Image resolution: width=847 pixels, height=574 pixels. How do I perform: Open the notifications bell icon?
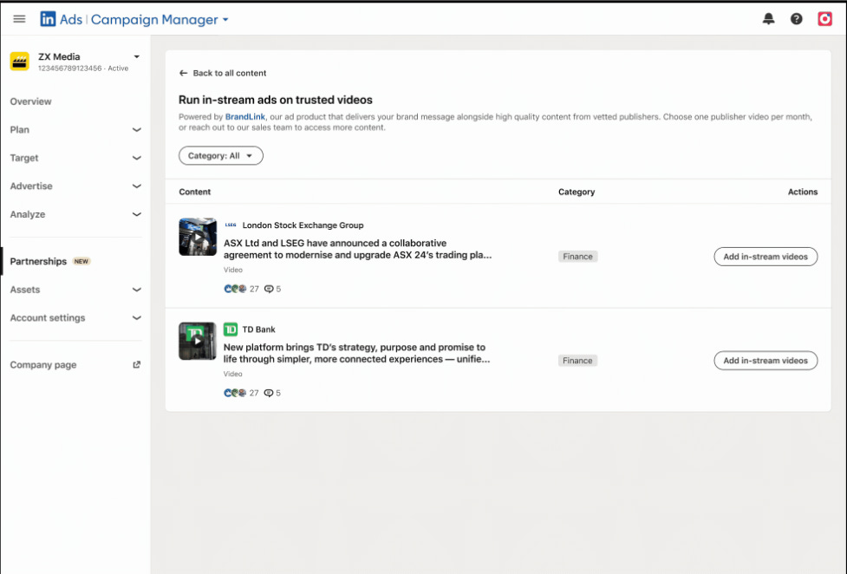768,19
